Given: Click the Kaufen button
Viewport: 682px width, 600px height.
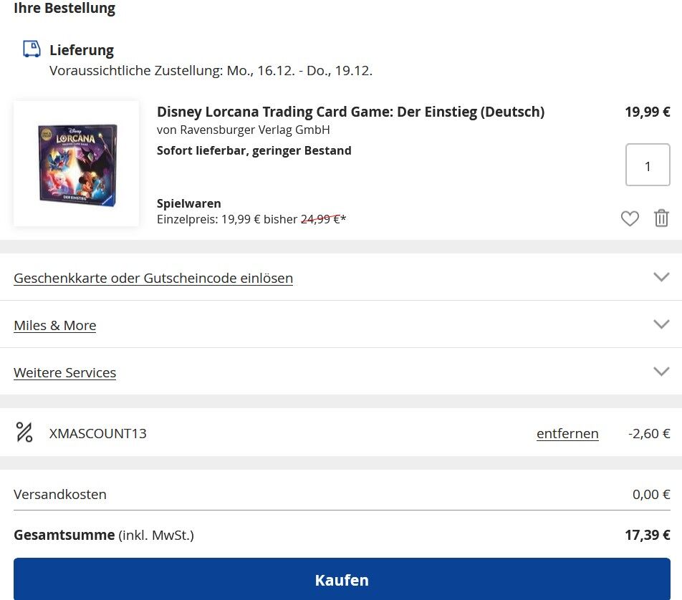Looking at the screenshot, I should pyautogui.click(x=342, y=579).
